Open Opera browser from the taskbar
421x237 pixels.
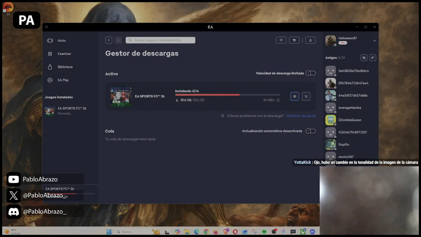point(235,232)
